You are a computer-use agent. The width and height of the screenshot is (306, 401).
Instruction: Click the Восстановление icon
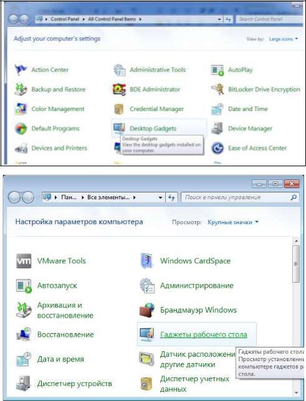tap(24, 334)
